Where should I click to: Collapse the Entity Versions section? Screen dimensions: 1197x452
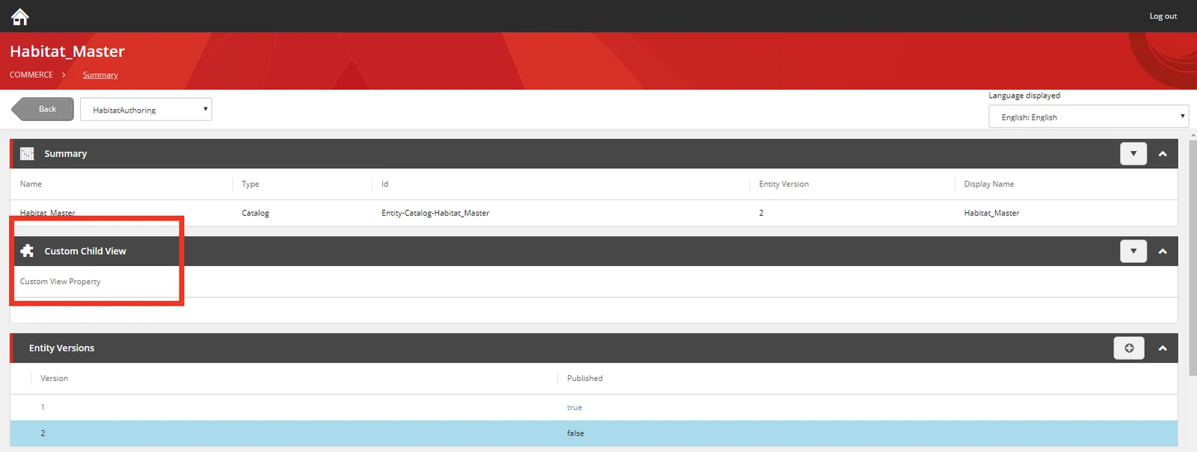(1163, 348)
